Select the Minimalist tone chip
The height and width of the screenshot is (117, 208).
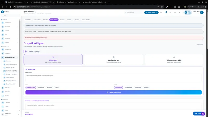[49, 87]
